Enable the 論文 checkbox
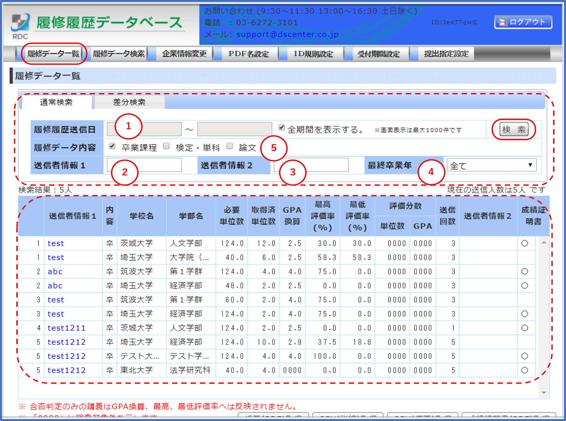This screenshot has width=566, height=421. point(229,146)
